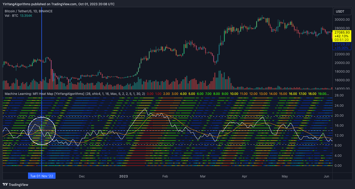Click the green 19.00 value in indicator legend

tap(323, 94)
